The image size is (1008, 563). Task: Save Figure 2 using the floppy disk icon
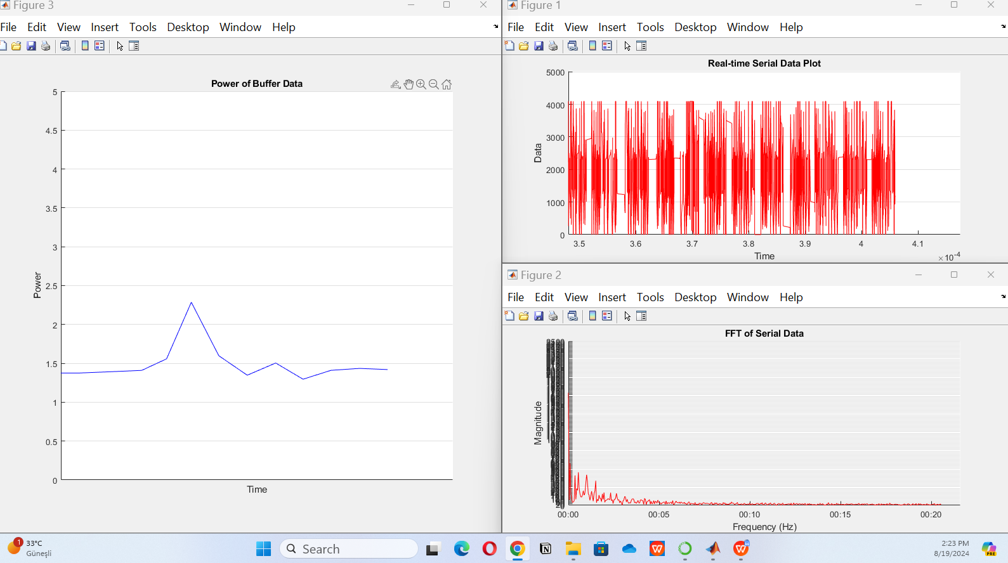539,316
